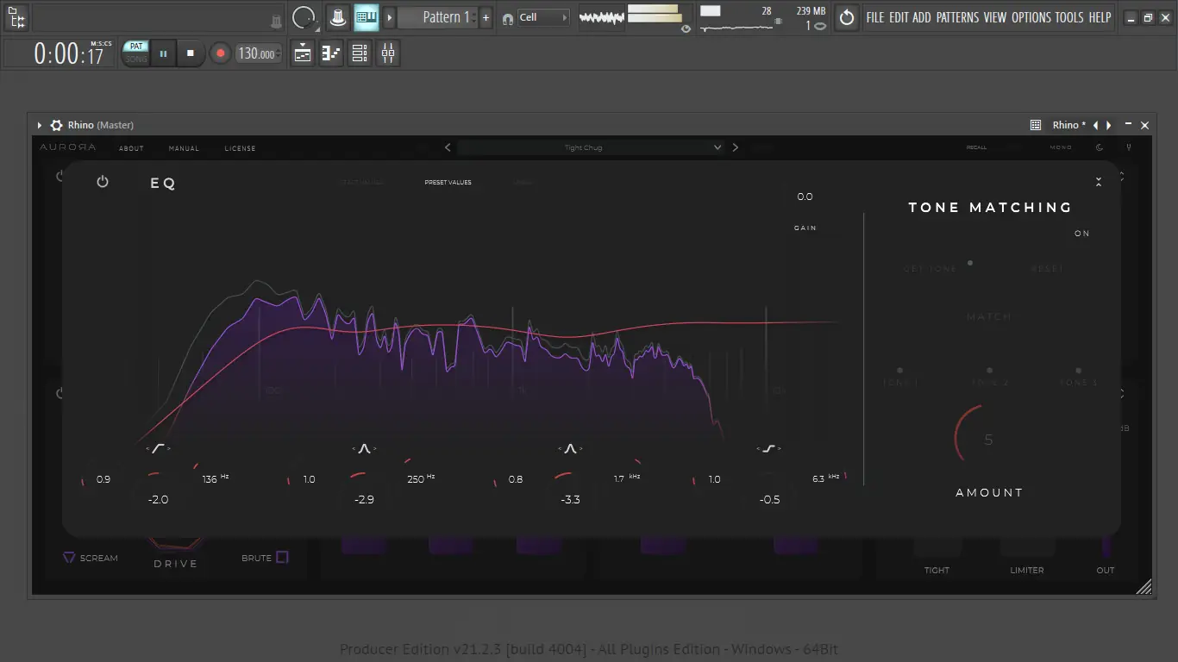Select the high-pass filter shape icon

click(158, 448)
